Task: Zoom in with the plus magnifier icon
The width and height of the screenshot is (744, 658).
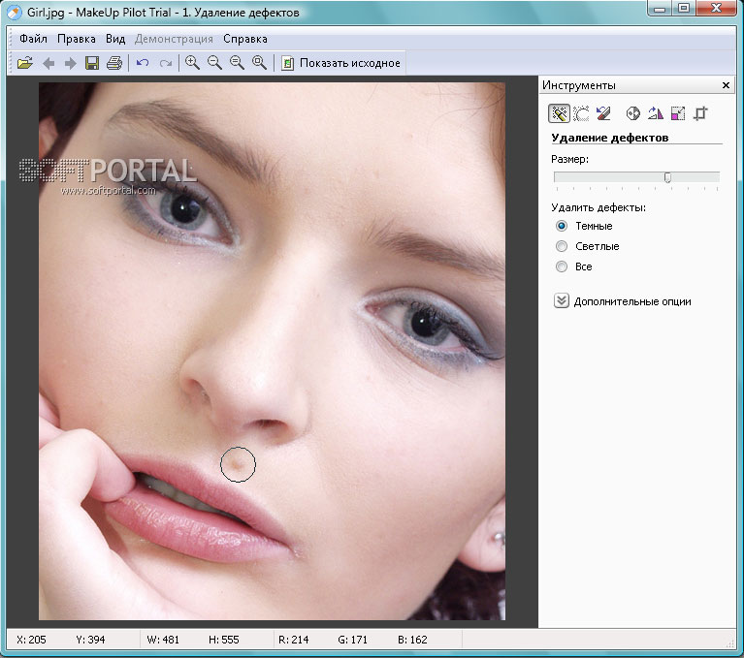Action: (192, 63)
